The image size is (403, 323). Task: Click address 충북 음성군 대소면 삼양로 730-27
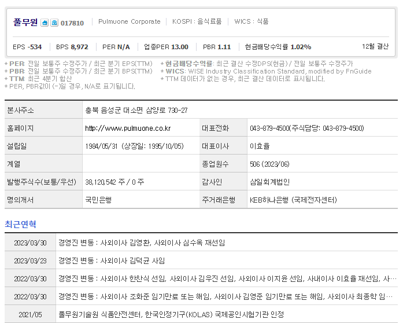pos(136,111)
